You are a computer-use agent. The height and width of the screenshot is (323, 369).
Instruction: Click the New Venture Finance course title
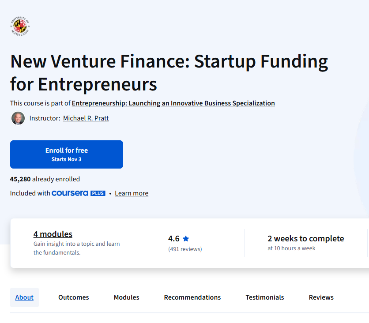pyautogui.click(x=169, y=72)
